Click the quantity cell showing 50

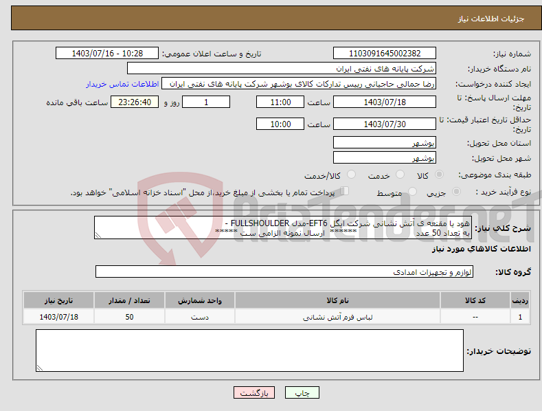[129, 317]
